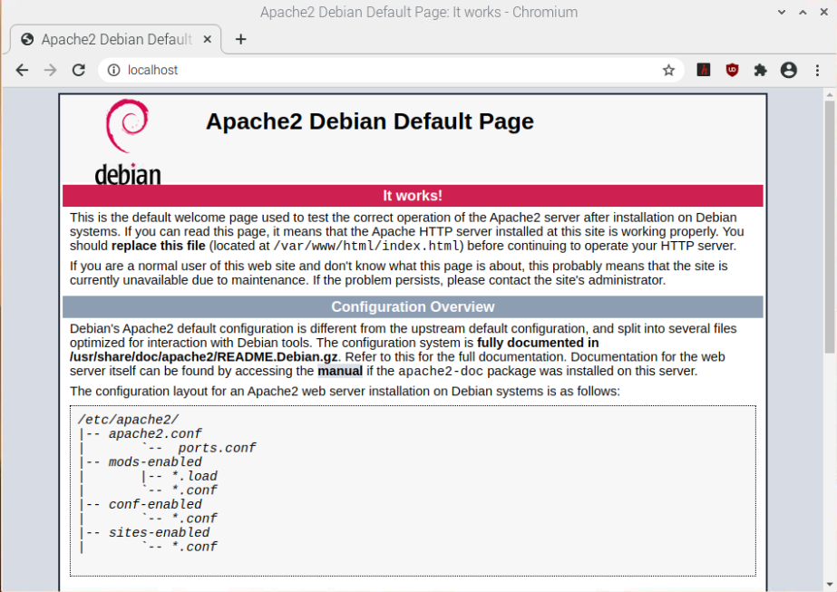Click the 'conf-enabled' tree line
This screenshot has width=837, height=592.
tap(155, 504)
